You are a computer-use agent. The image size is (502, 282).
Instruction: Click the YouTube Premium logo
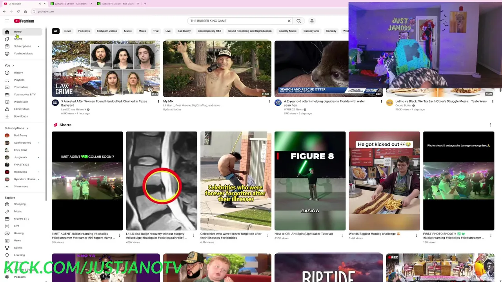[x=24, y=21]
